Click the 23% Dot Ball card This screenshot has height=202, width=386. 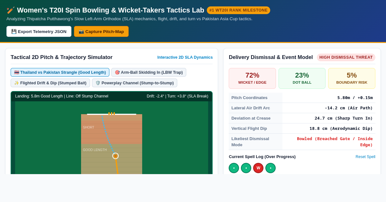click(x=302, y=78)
